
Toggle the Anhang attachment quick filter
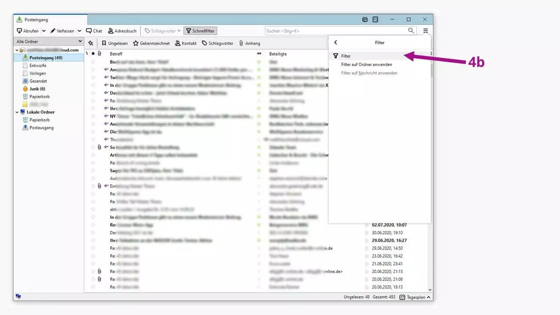tap(249, 43)
